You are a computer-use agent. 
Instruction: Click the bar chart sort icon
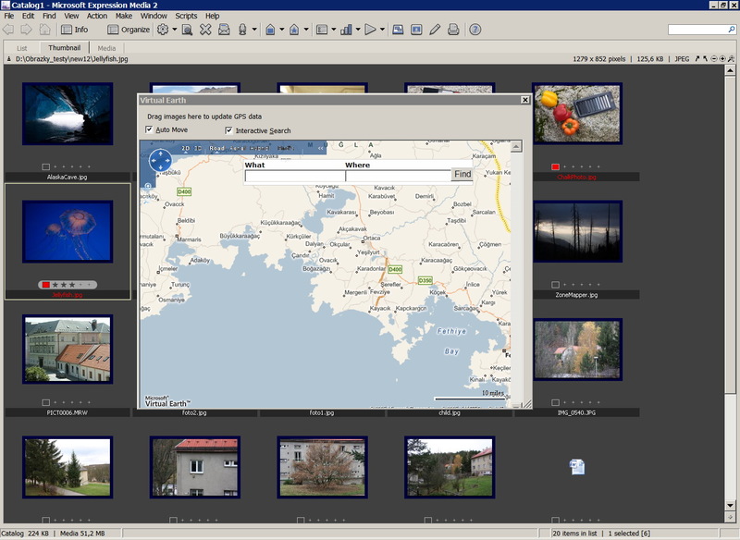click(x=346, y=30)
